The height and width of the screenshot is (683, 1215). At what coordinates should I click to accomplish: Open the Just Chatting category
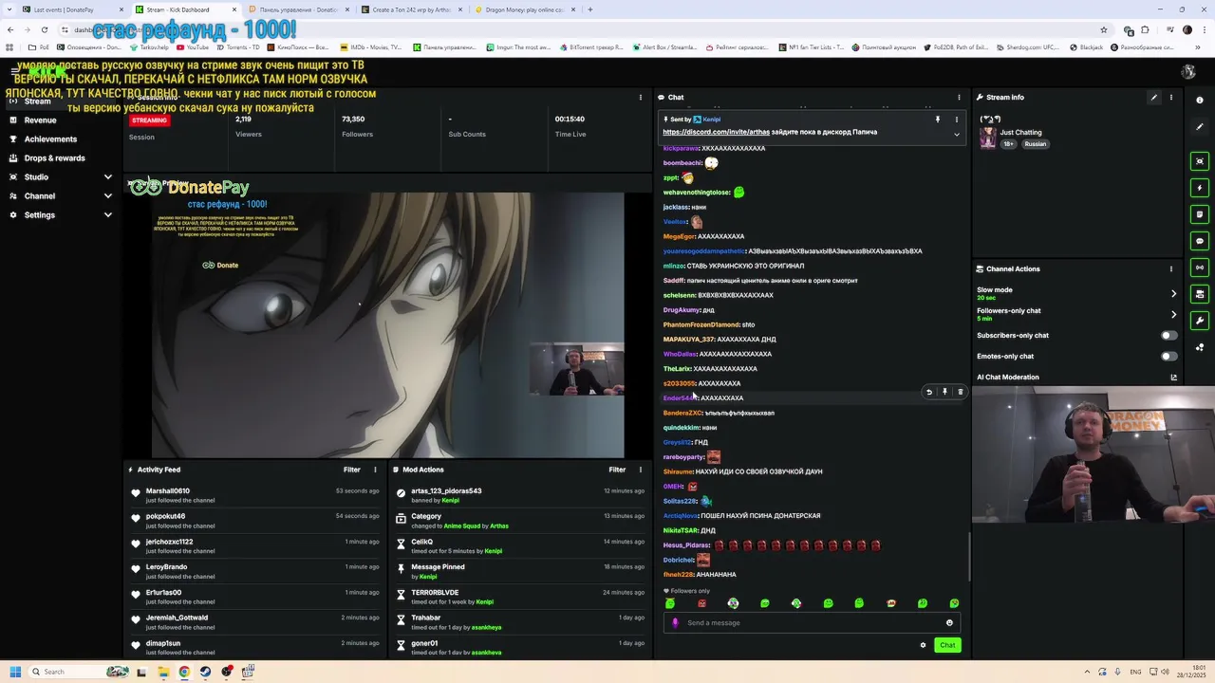click(1020, 133)
